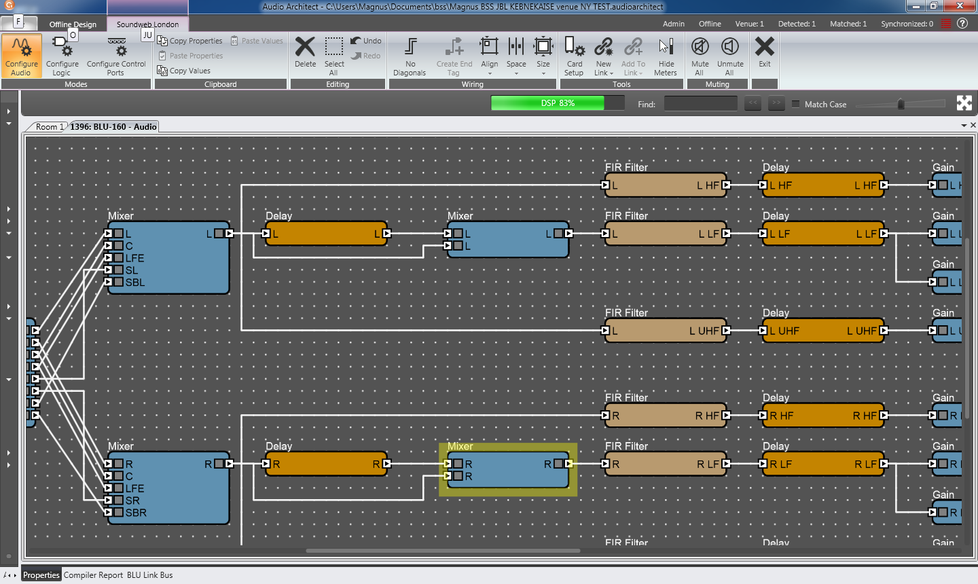Close the design tab panel
Image resolution: width=978 pixels, height=584 pixels.
(973, 125)
